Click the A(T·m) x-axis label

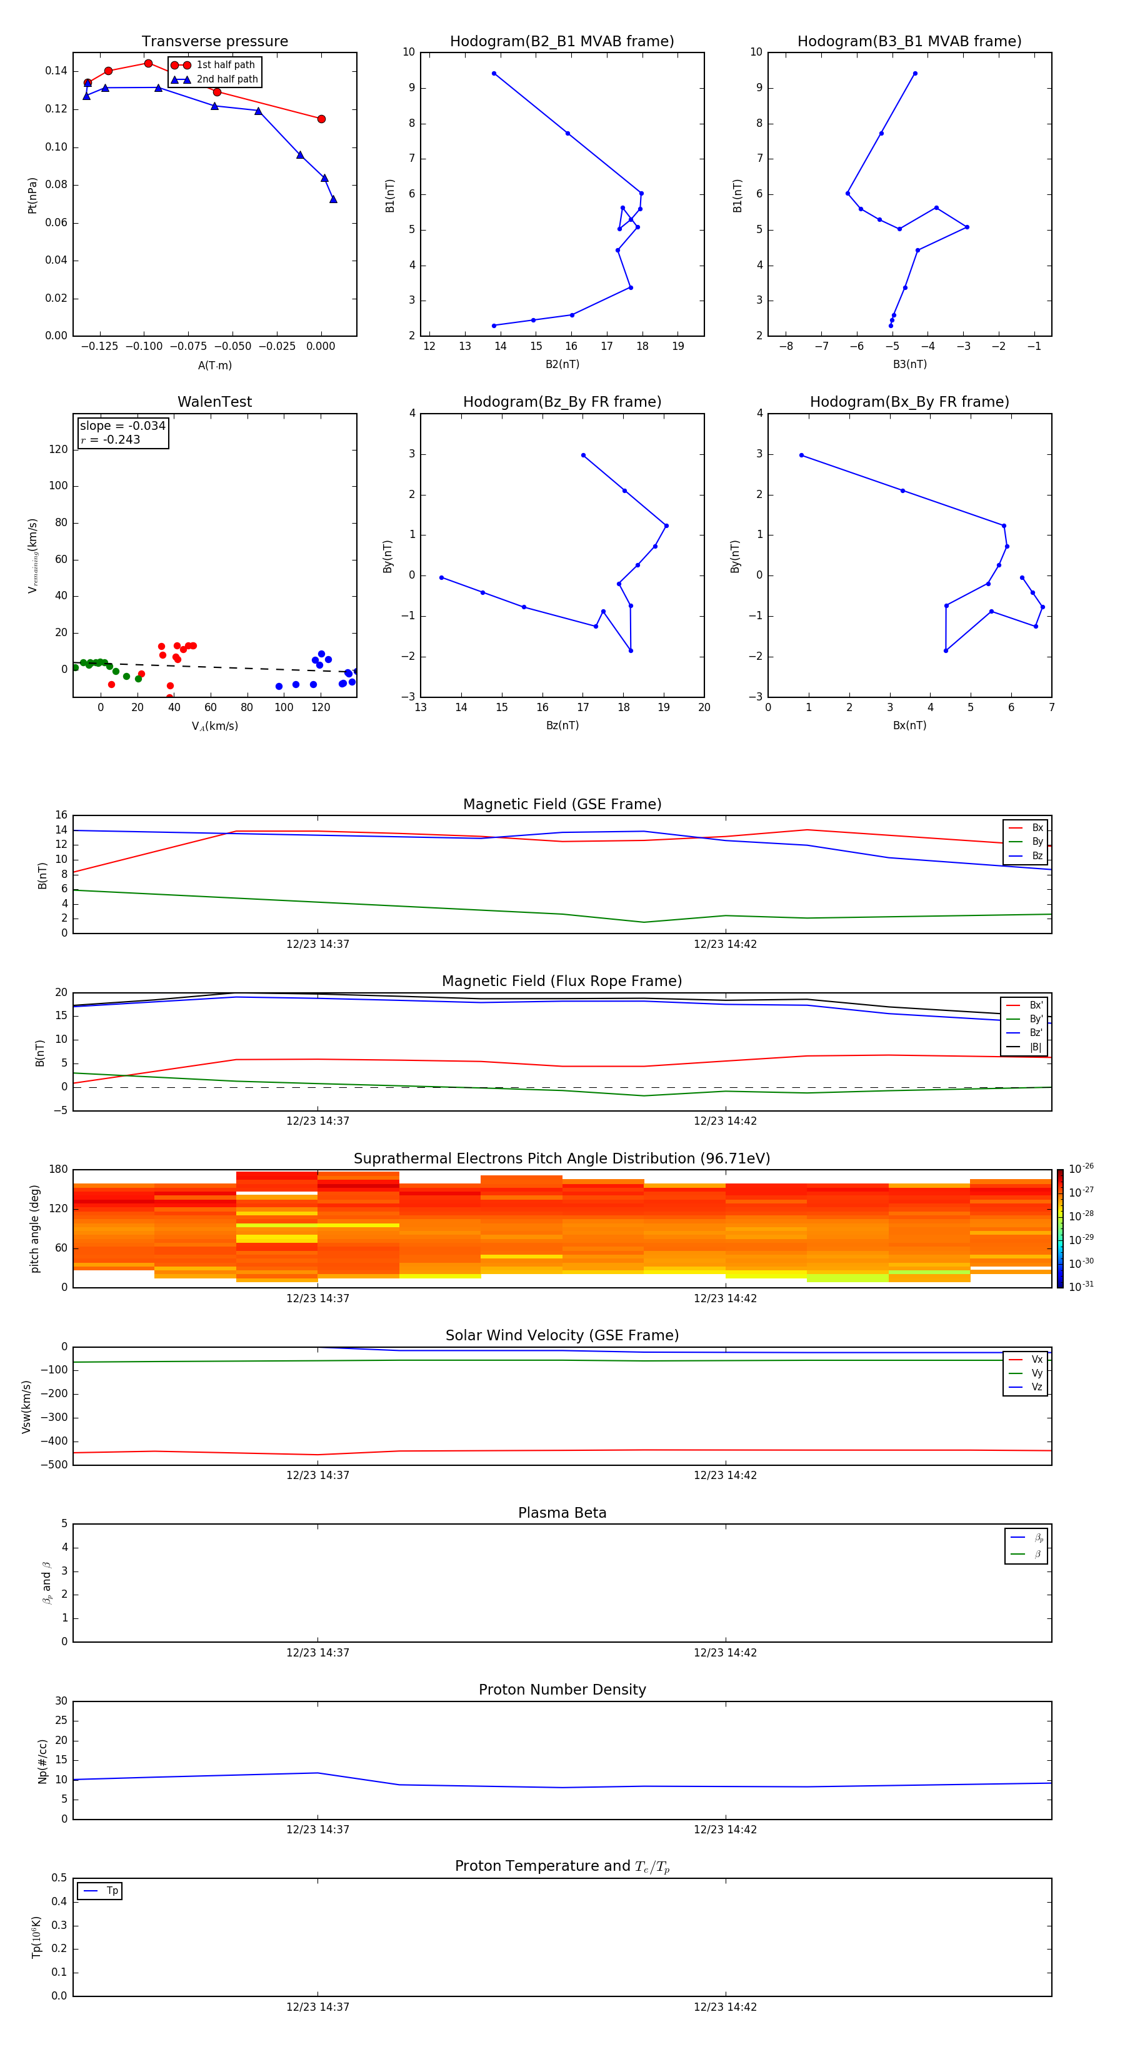[214, 366]
